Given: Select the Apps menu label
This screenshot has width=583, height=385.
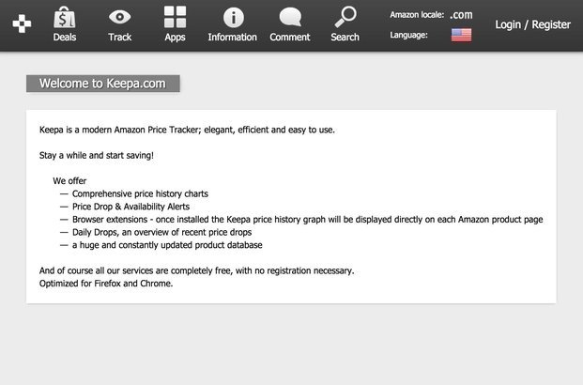Looking at the screenshot, I should (175, 38).
